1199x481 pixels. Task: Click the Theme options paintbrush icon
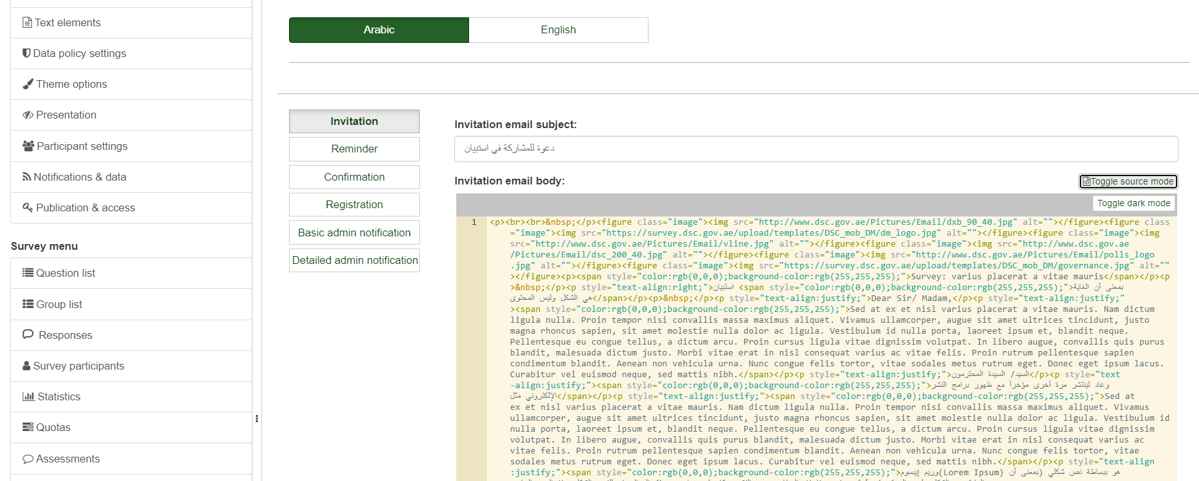pos(28,84)
